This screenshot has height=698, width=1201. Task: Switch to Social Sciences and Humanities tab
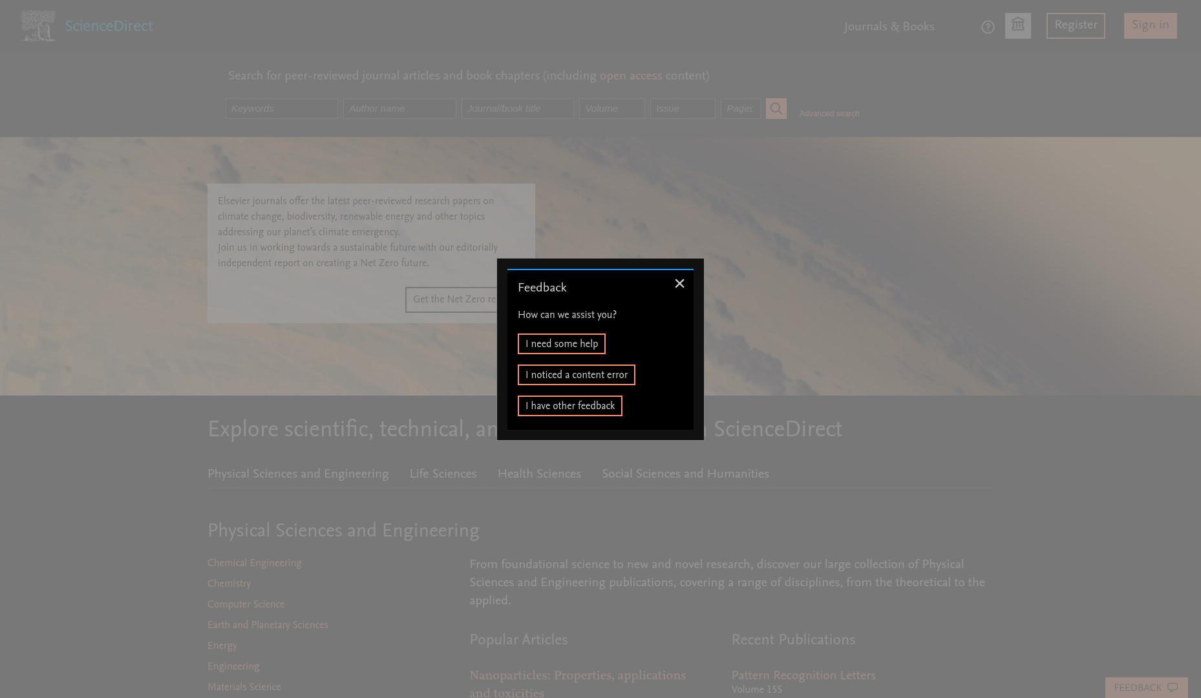point(685,474)
